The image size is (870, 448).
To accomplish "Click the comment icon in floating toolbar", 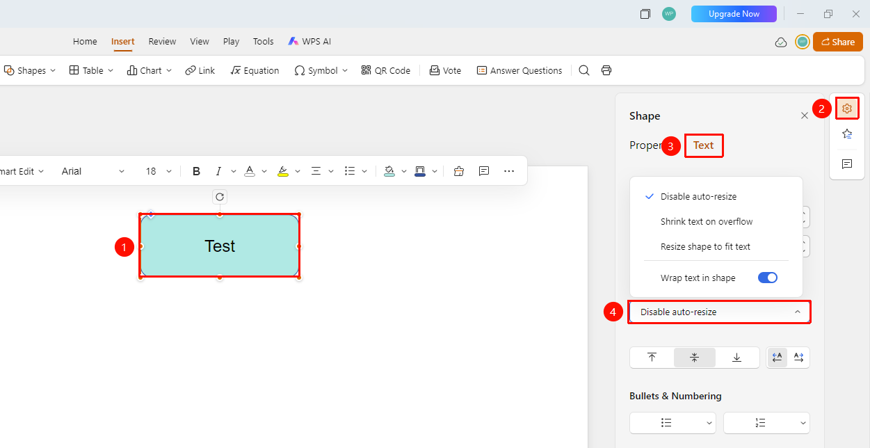I will tap(484, 171).
